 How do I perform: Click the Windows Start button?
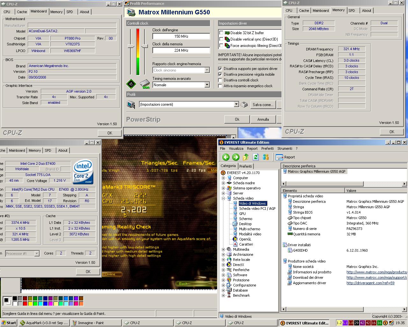coord(9,323)
